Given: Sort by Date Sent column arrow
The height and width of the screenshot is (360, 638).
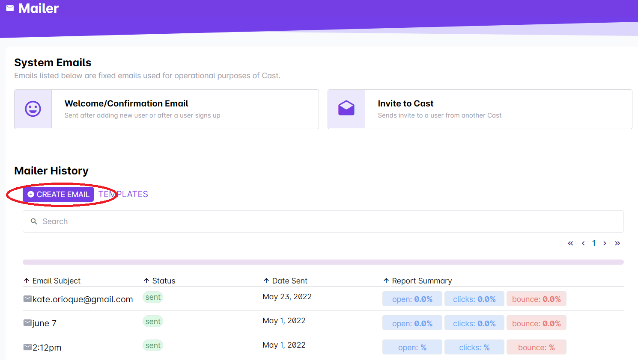Looking at the screenshot, I should (x=266, y=281).
